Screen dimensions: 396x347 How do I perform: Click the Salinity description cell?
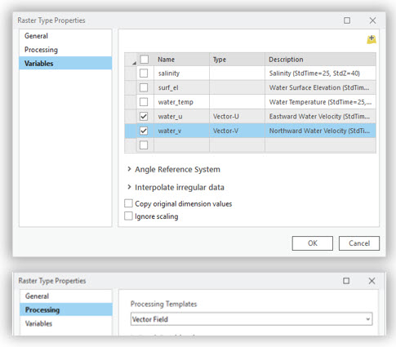click(321, 73)
